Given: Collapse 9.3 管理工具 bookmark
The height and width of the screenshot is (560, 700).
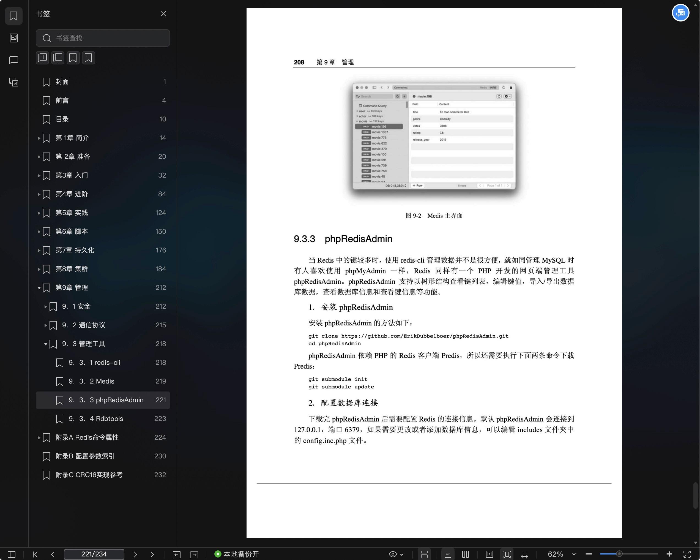Looking at the screenshot, I should 45,344.
